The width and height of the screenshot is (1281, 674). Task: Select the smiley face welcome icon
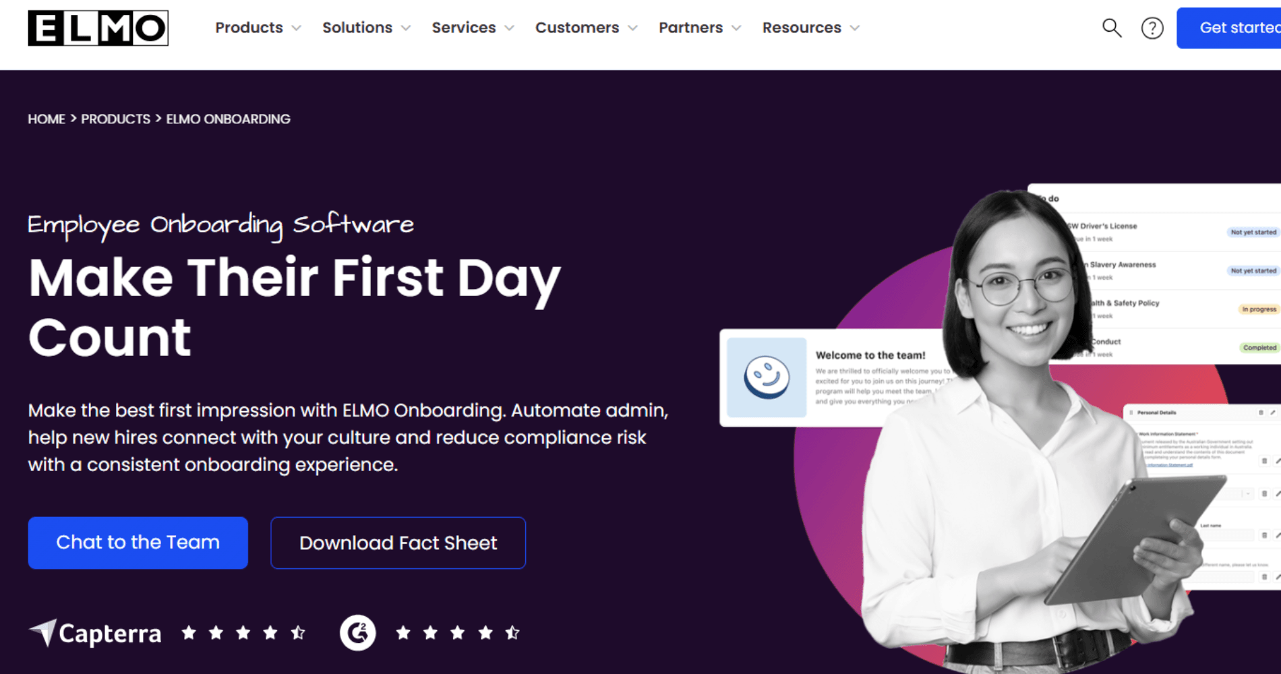(767, 377)
